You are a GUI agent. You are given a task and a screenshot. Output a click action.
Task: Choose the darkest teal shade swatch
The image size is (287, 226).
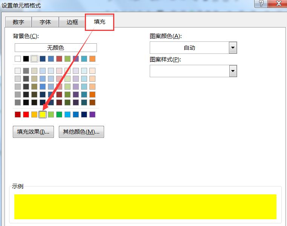click(x=84, y=102)
